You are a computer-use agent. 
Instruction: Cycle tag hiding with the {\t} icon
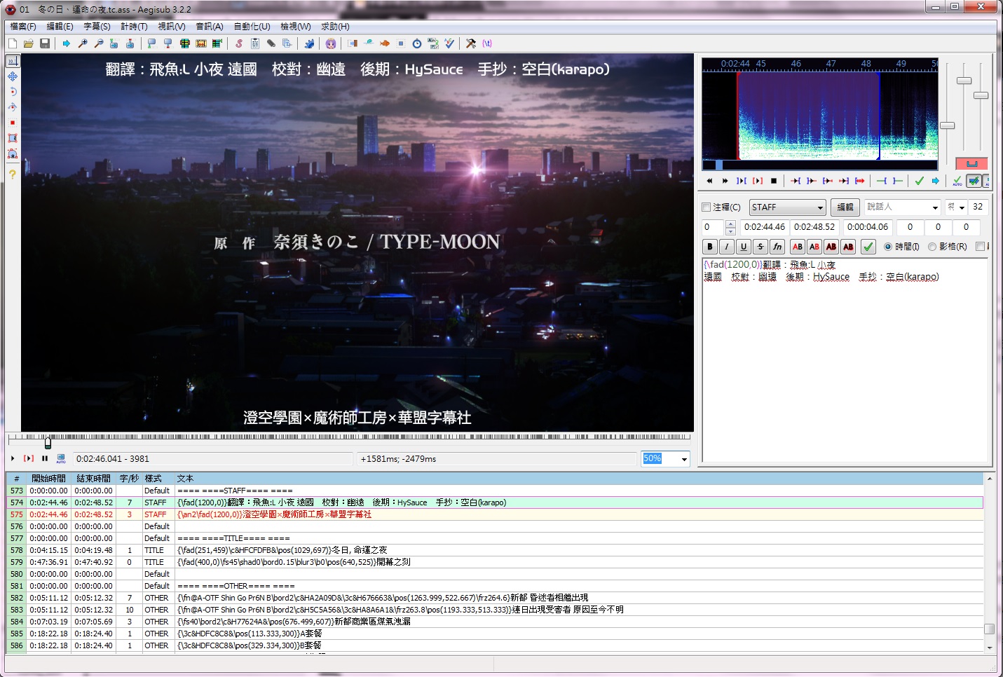[487, 43]
